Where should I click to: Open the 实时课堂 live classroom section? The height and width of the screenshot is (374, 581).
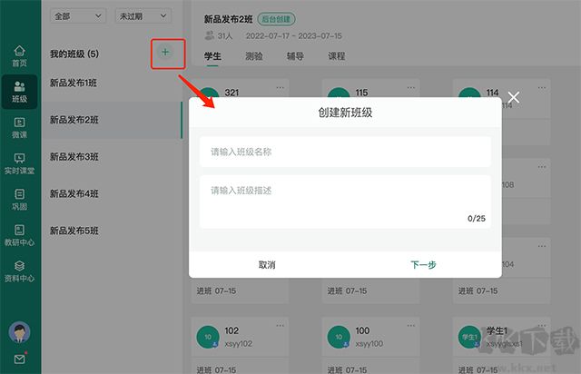(x=19, y=163)
